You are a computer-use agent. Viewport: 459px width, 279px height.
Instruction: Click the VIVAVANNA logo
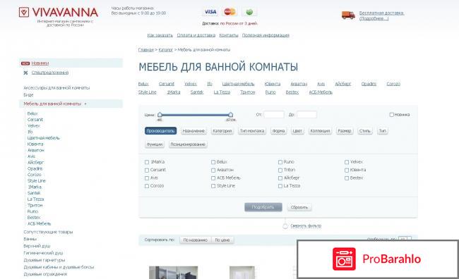pos(58,12)
